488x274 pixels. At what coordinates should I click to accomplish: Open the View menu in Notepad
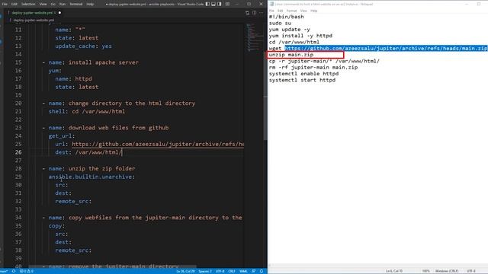click(303, 11)
